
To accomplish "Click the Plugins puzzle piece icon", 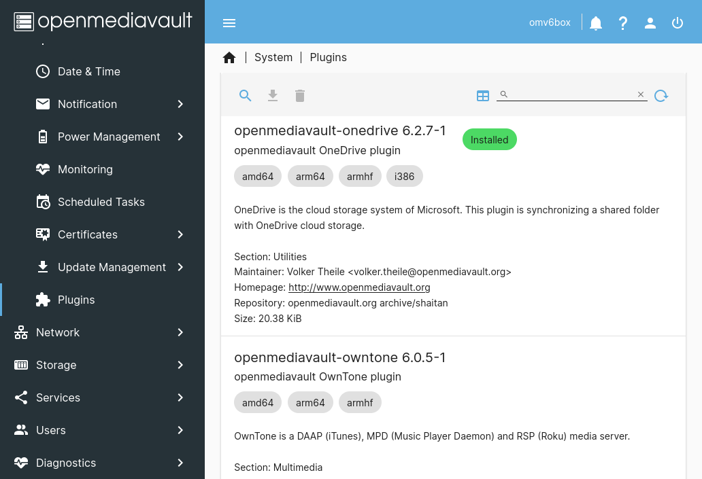I will tap(43, 300).
